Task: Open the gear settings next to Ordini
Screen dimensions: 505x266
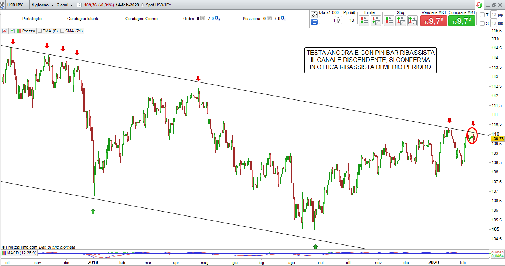Action: click(217, 18)
